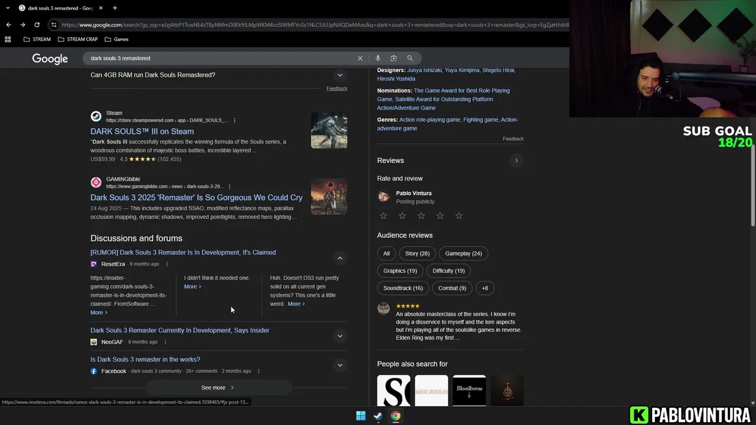The width and height of the screenshot is (756, 425).
Task: Open the STREAM CRAP bookmarks folder
Action: [x=78, y=39]
